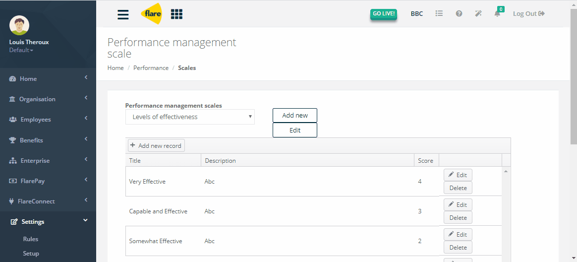Delete the Capable and Effective record
Image resolution: width=577 pixels, height=262 pixels.
[x=458, y=218]
